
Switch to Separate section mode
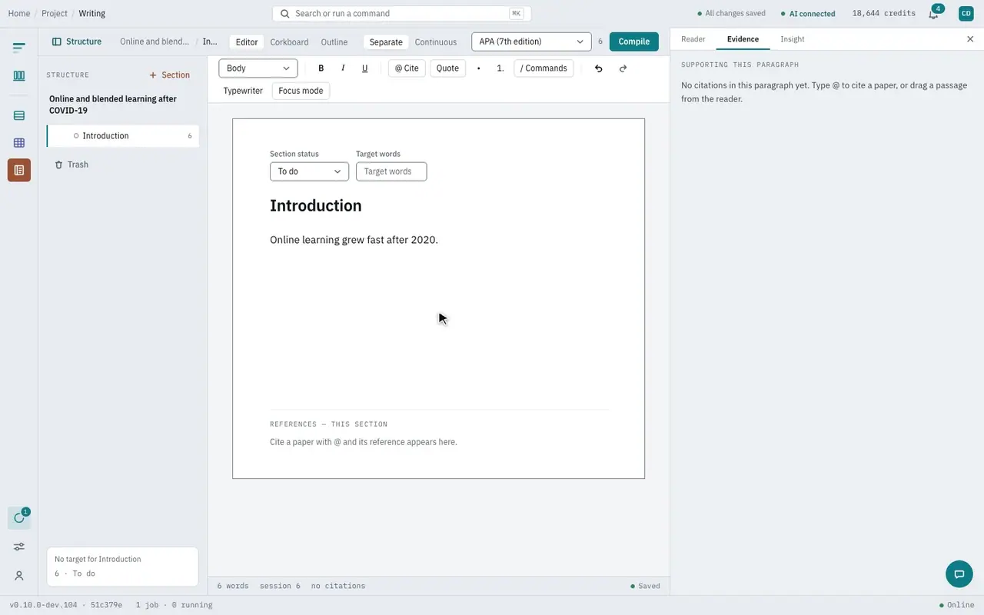click(x=386, y=42)
